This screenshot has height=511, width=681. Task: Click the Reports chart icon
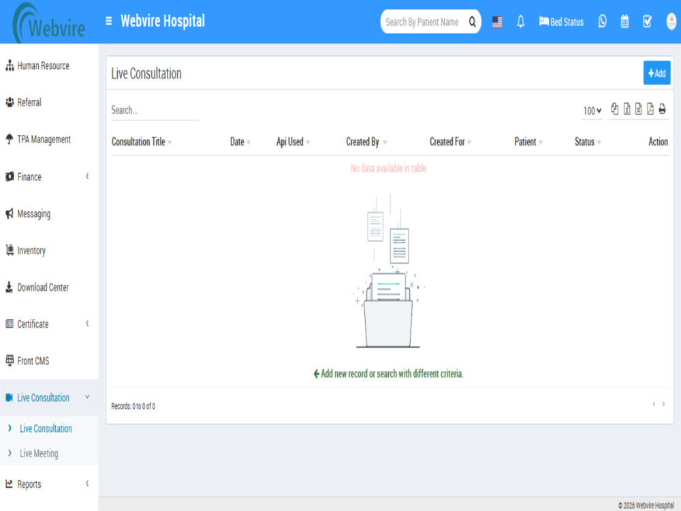coord(9,484)
